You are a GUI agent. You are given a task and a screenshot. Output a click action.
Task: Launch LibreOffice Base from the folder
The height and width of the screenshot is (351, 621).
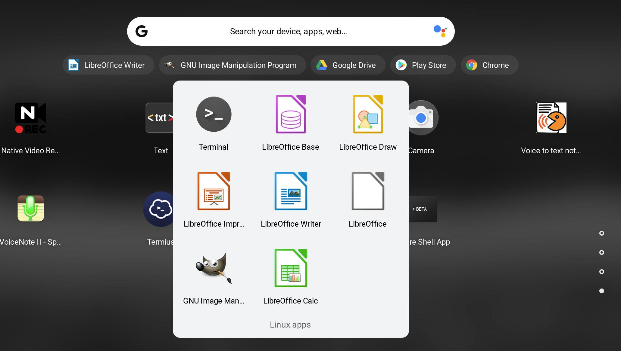pyautogui.click(x=291, y=114)
